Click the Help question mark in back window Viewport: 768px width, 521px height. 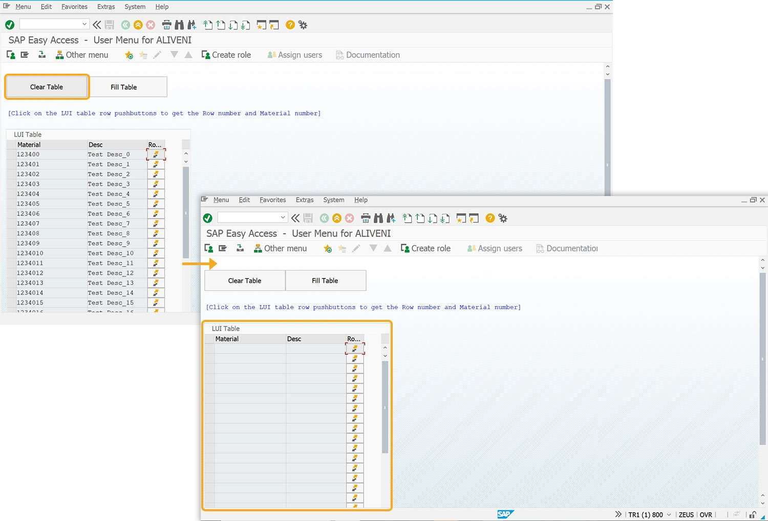290,25
